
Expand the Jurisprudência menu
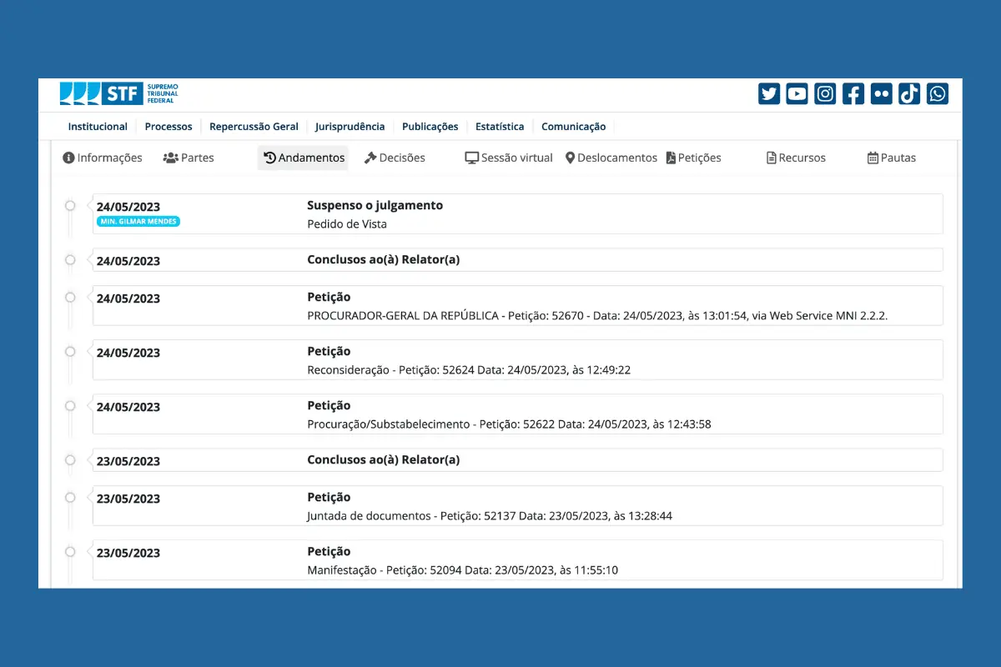coord(350,127)
